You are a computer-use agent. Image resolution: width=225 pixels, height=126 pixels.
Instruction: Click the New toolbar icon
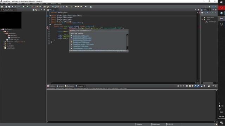point(2,7)
